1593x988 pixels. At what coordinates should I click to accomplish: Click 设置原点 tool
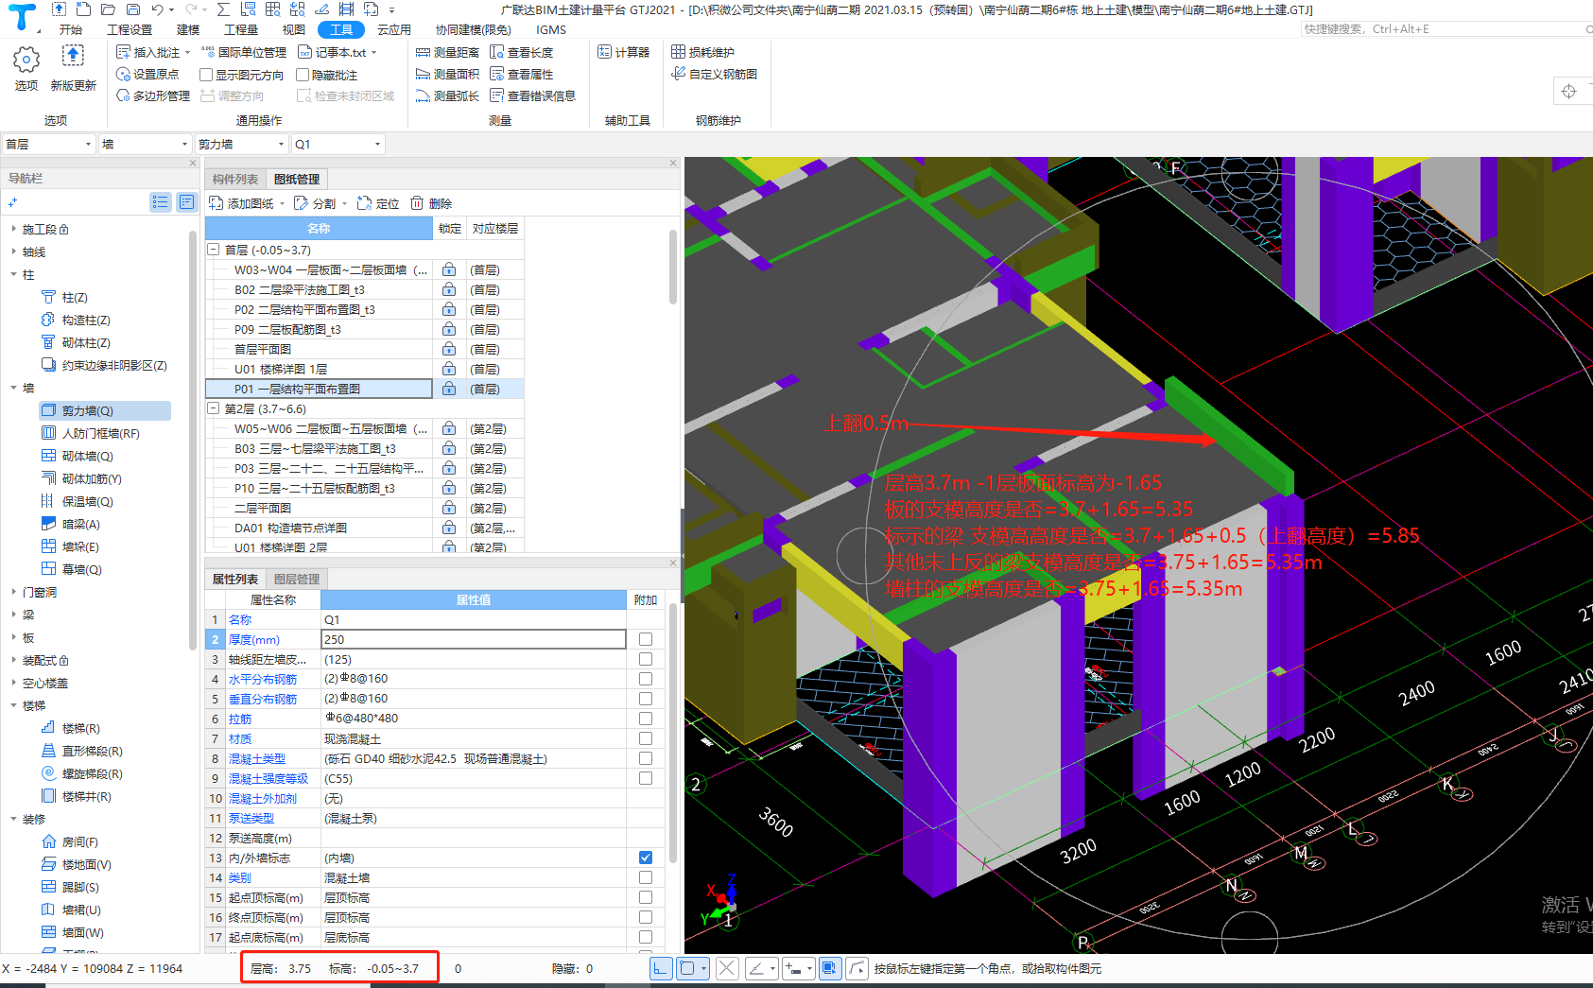coord(147,74)
